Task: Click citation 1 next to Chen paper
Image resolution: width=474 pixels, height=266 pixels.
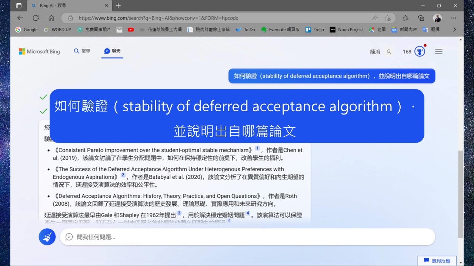Action: pos(257,149)
